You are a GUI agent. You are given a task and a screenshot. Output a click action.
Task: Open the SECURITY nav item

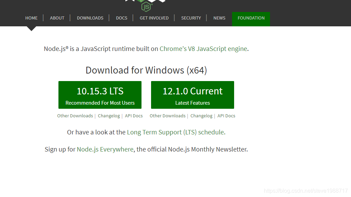pyautogui.click(x=191, y=18)
